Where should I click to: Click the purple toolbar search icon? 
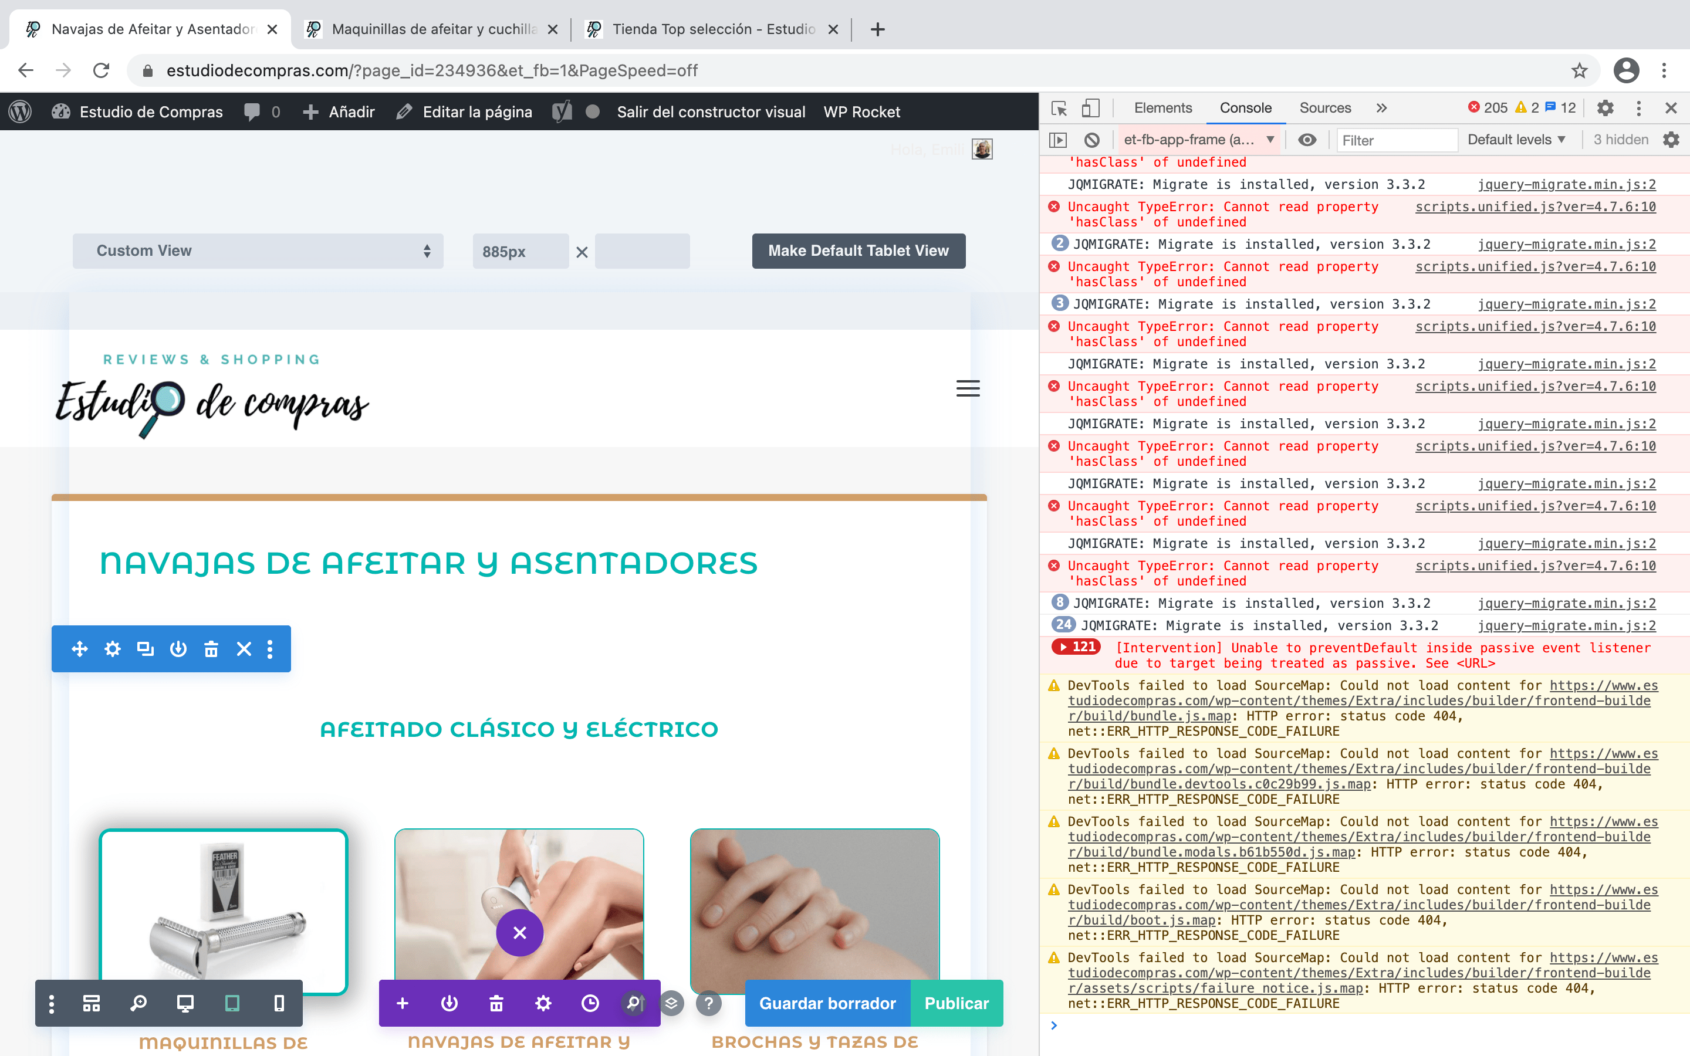(x=634, y=1004)
